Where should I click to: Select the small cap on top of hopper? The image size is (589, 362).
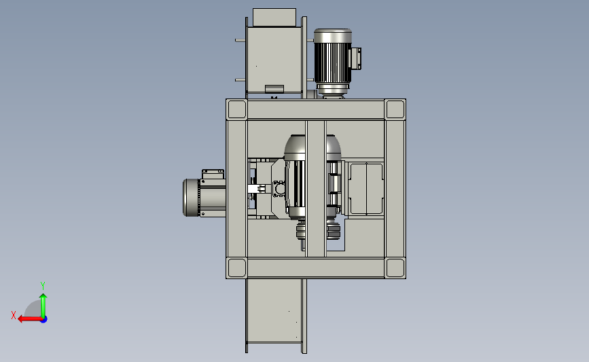274,17
